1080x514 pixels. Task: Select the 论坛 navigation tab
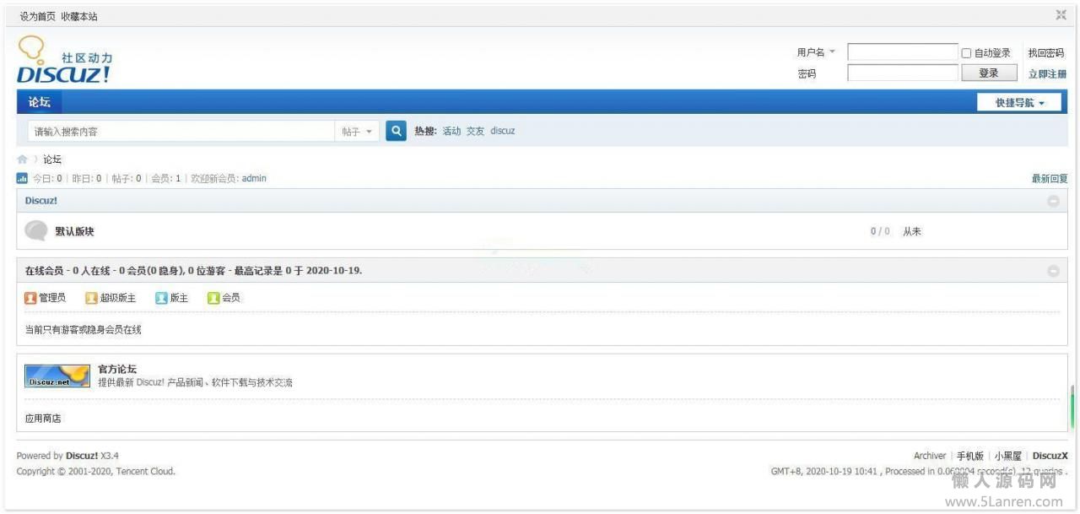(39, 102)
